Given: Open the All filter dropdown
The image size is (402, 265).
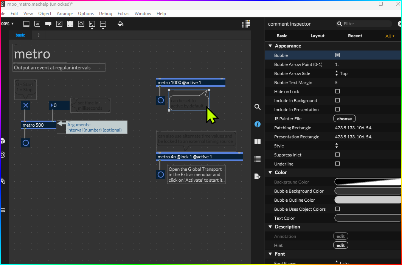Looking at the screenshot, I should [x=390, y=36].
